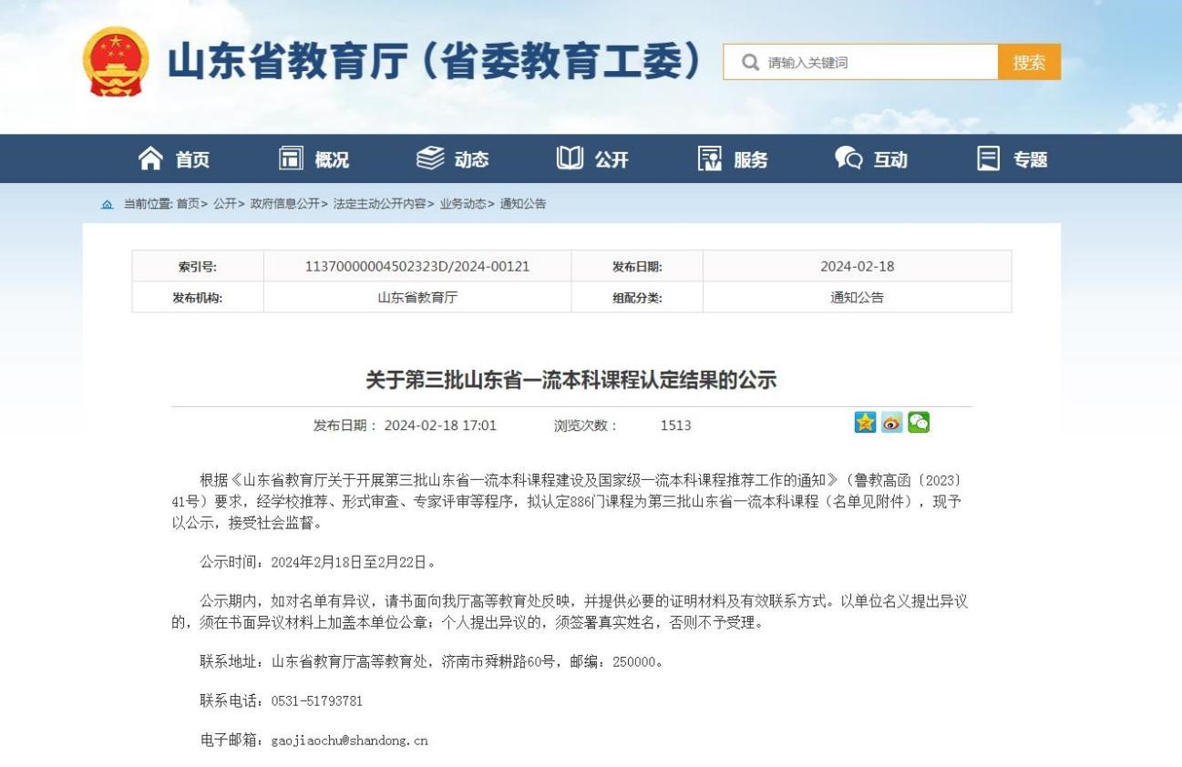The image size is (1182, 767).
Task: Click the 动态 stacked layers icon
Action: coord(430,159)
